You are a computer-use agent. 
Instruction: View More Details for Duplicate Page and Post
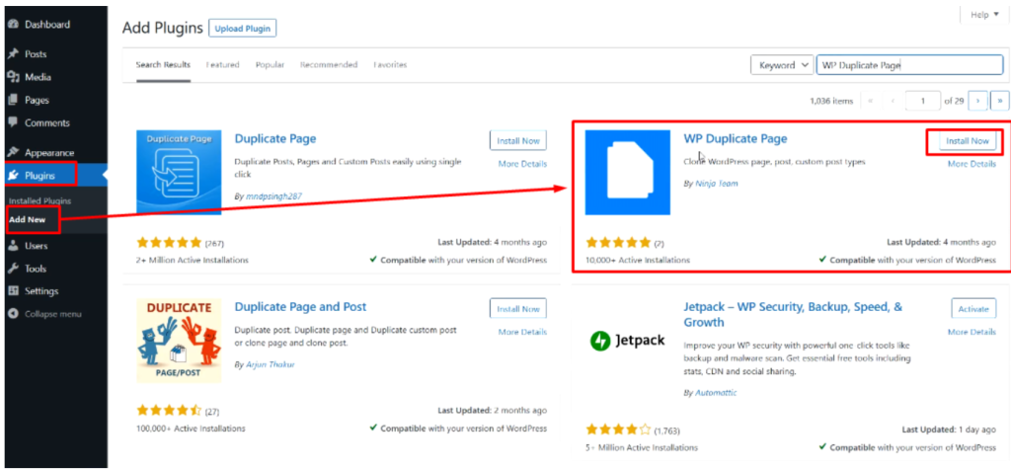[522, 332]
